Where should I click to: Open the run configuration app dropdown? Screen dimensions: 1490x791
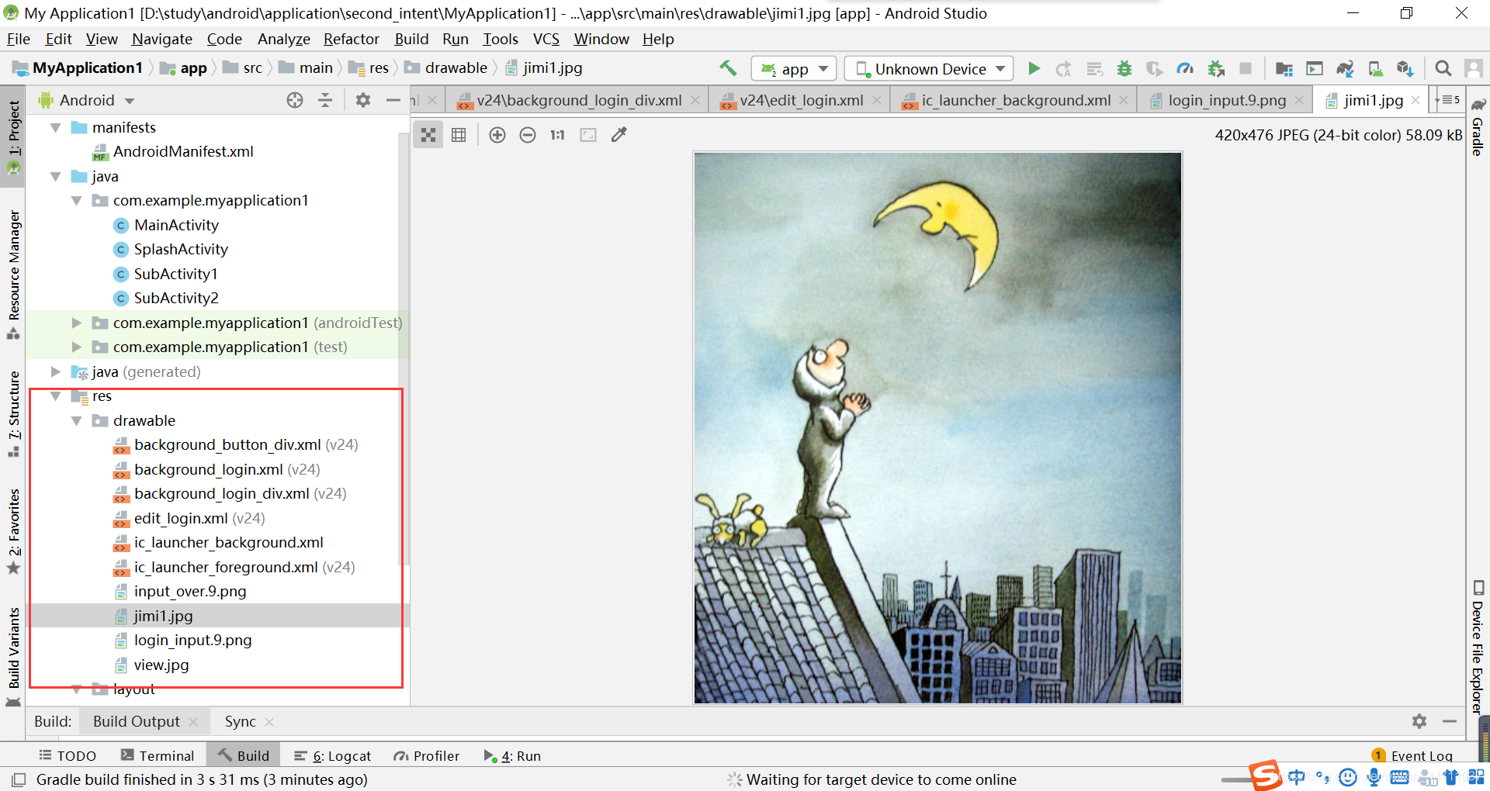[x=793, y=69]
